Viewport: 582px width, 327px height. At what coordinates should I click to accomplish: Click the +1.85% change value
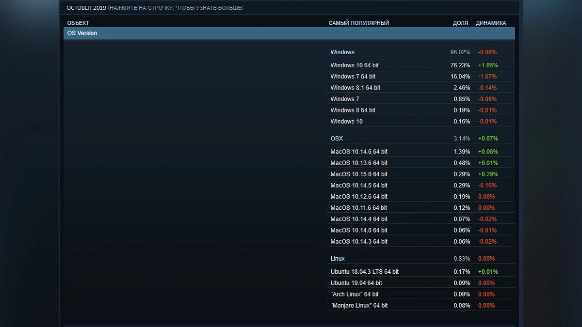488,65
